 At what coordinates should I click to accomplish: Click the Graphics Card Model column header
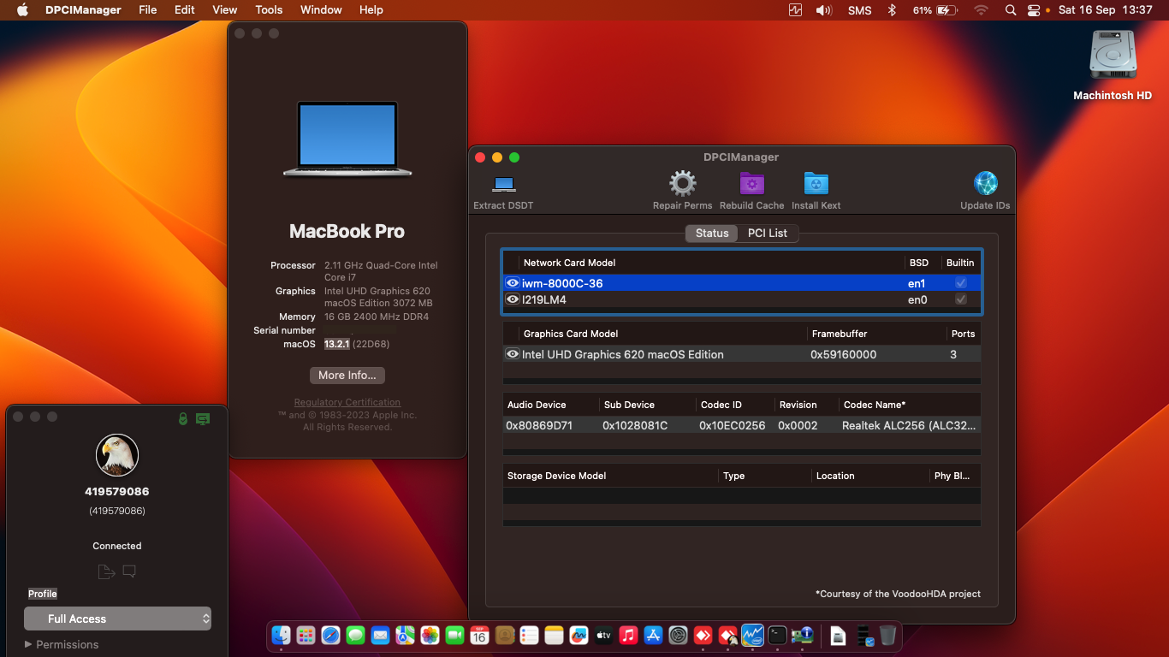(x=571, y=334)
